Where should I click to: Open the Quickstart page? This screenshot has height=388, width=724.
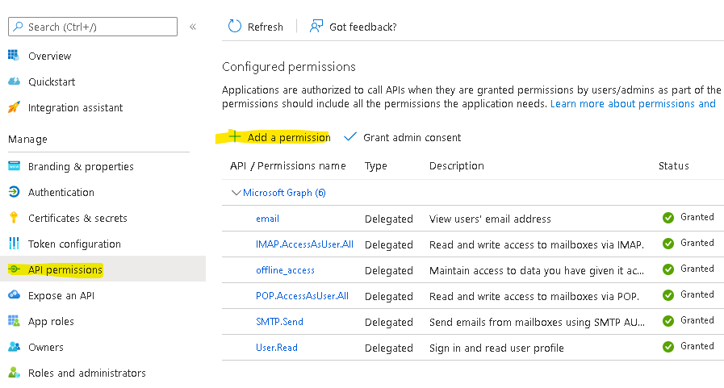click(x=52, y=81)
